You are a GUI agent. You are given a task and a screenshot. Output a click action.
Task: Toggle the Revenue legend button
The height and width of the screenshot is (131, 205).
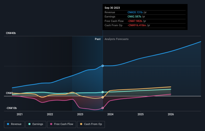(x=14, y=124)
